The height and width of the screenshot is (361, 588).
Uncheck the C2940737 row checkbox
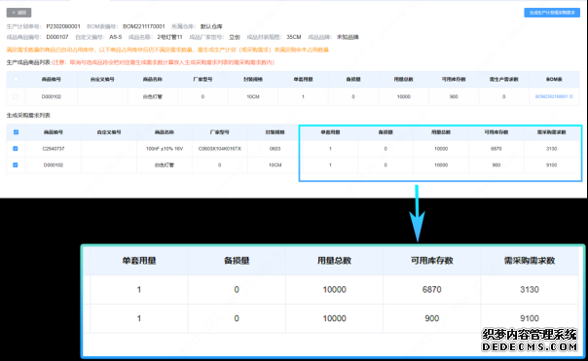(16, 149)
